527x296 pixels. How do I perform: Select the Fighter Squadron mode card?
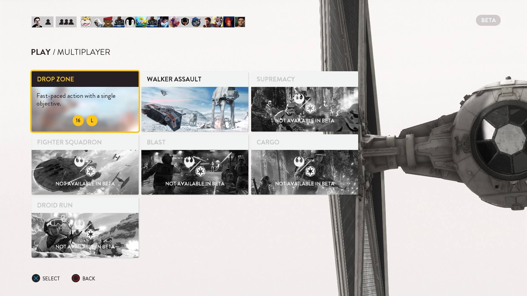[85, 164]
